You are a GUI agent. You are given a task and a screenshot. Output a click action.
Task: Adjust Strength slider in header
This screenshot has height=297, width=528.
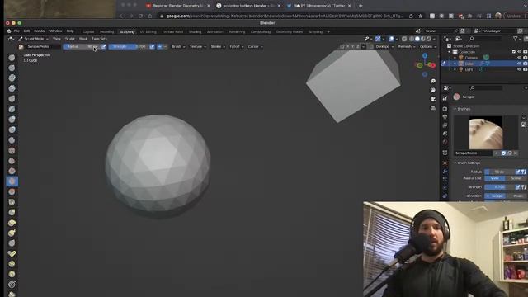(x=128, y=46)
